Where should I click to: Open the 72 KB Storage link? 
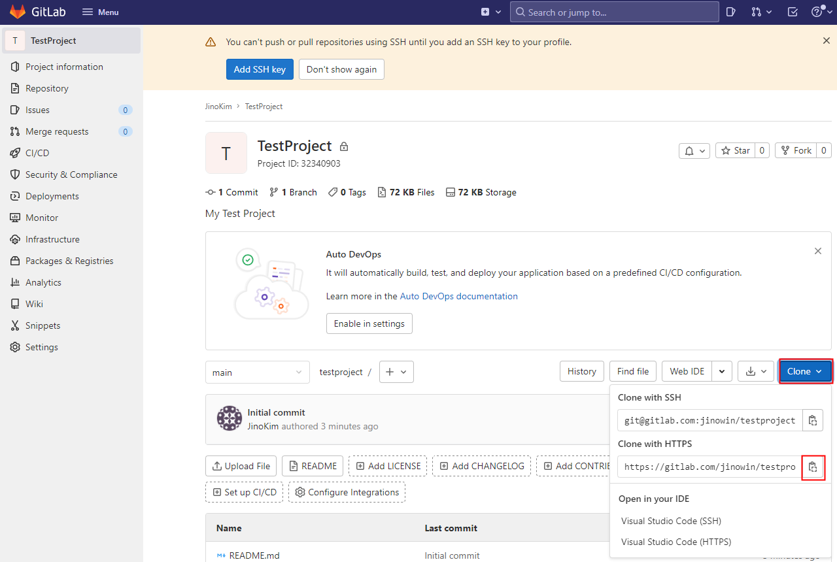(x=481, y=192)
